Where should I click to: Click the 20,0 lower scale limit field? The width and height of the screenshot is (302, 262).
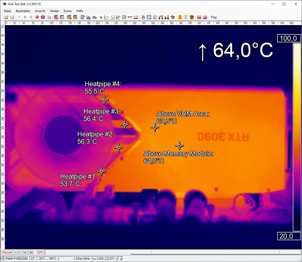point(289,236)
